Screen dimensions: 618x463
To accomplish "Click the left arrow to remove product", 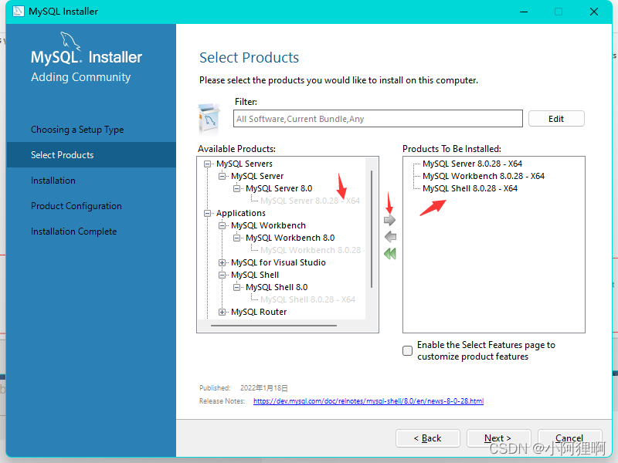I will 390,237.
